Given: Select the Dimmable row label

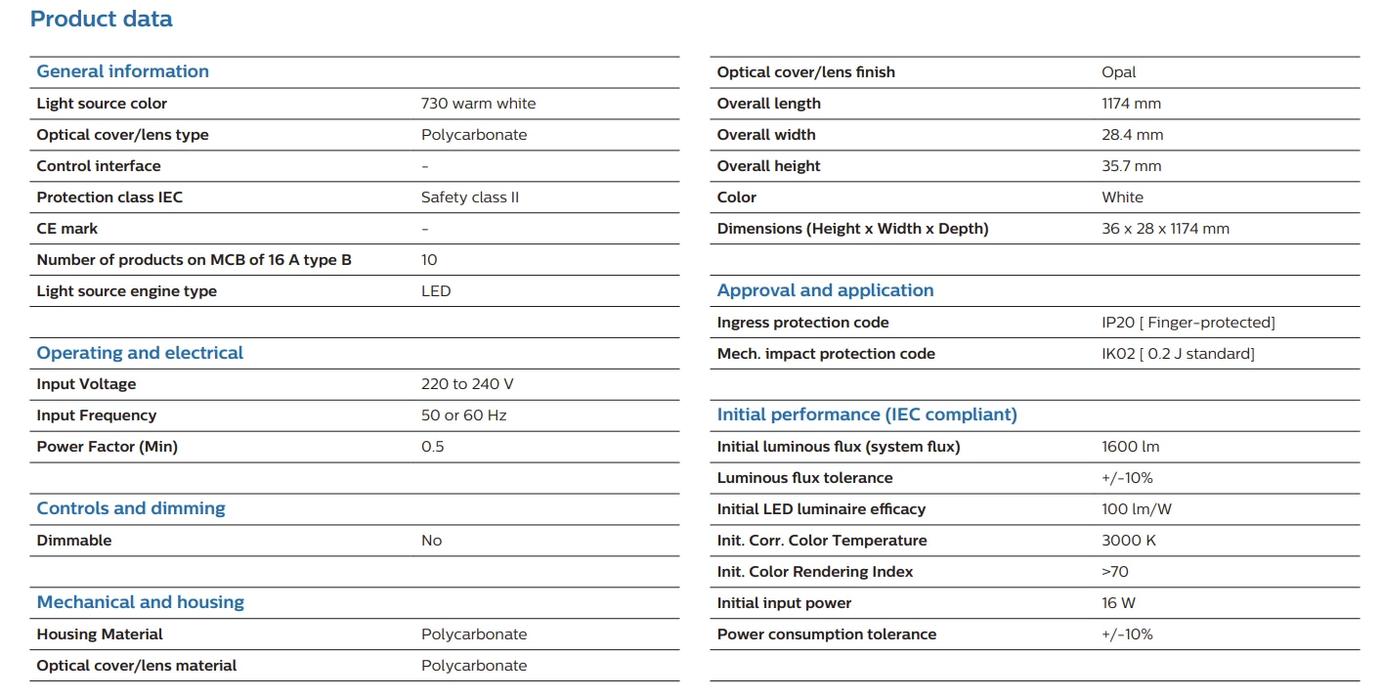Looking at the screenshot, I should pos(74,541).
